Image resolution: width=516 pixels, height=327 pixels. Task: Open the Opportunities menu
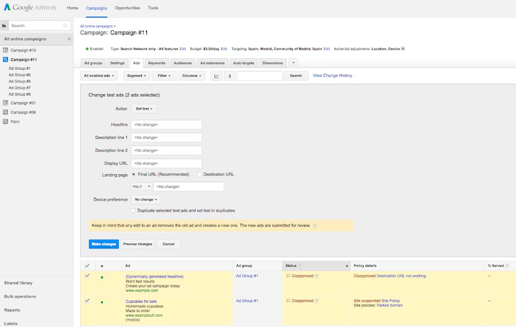(127, 8)
